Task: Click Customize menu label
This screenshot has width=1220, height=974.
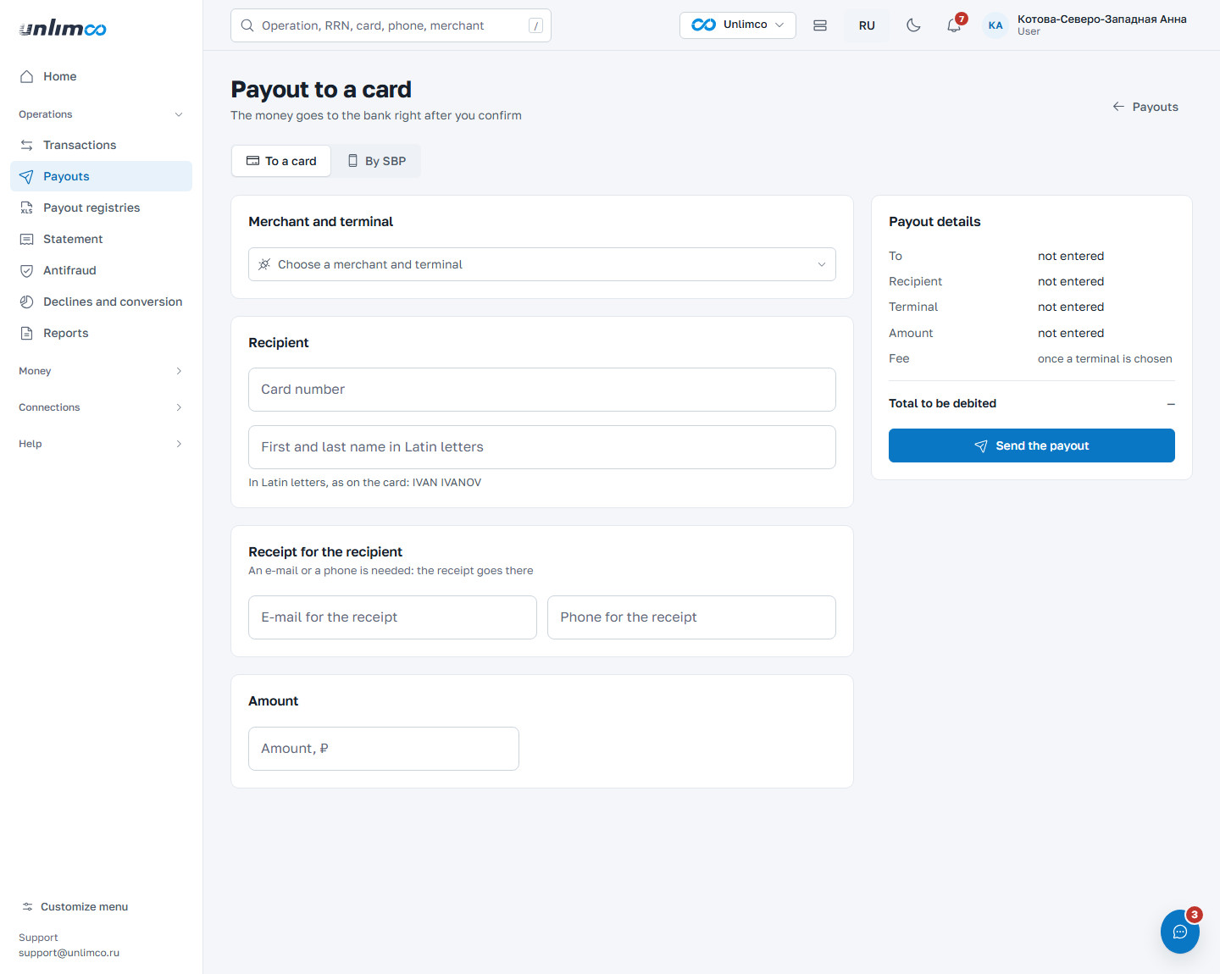Action: (x=84, y=906)
